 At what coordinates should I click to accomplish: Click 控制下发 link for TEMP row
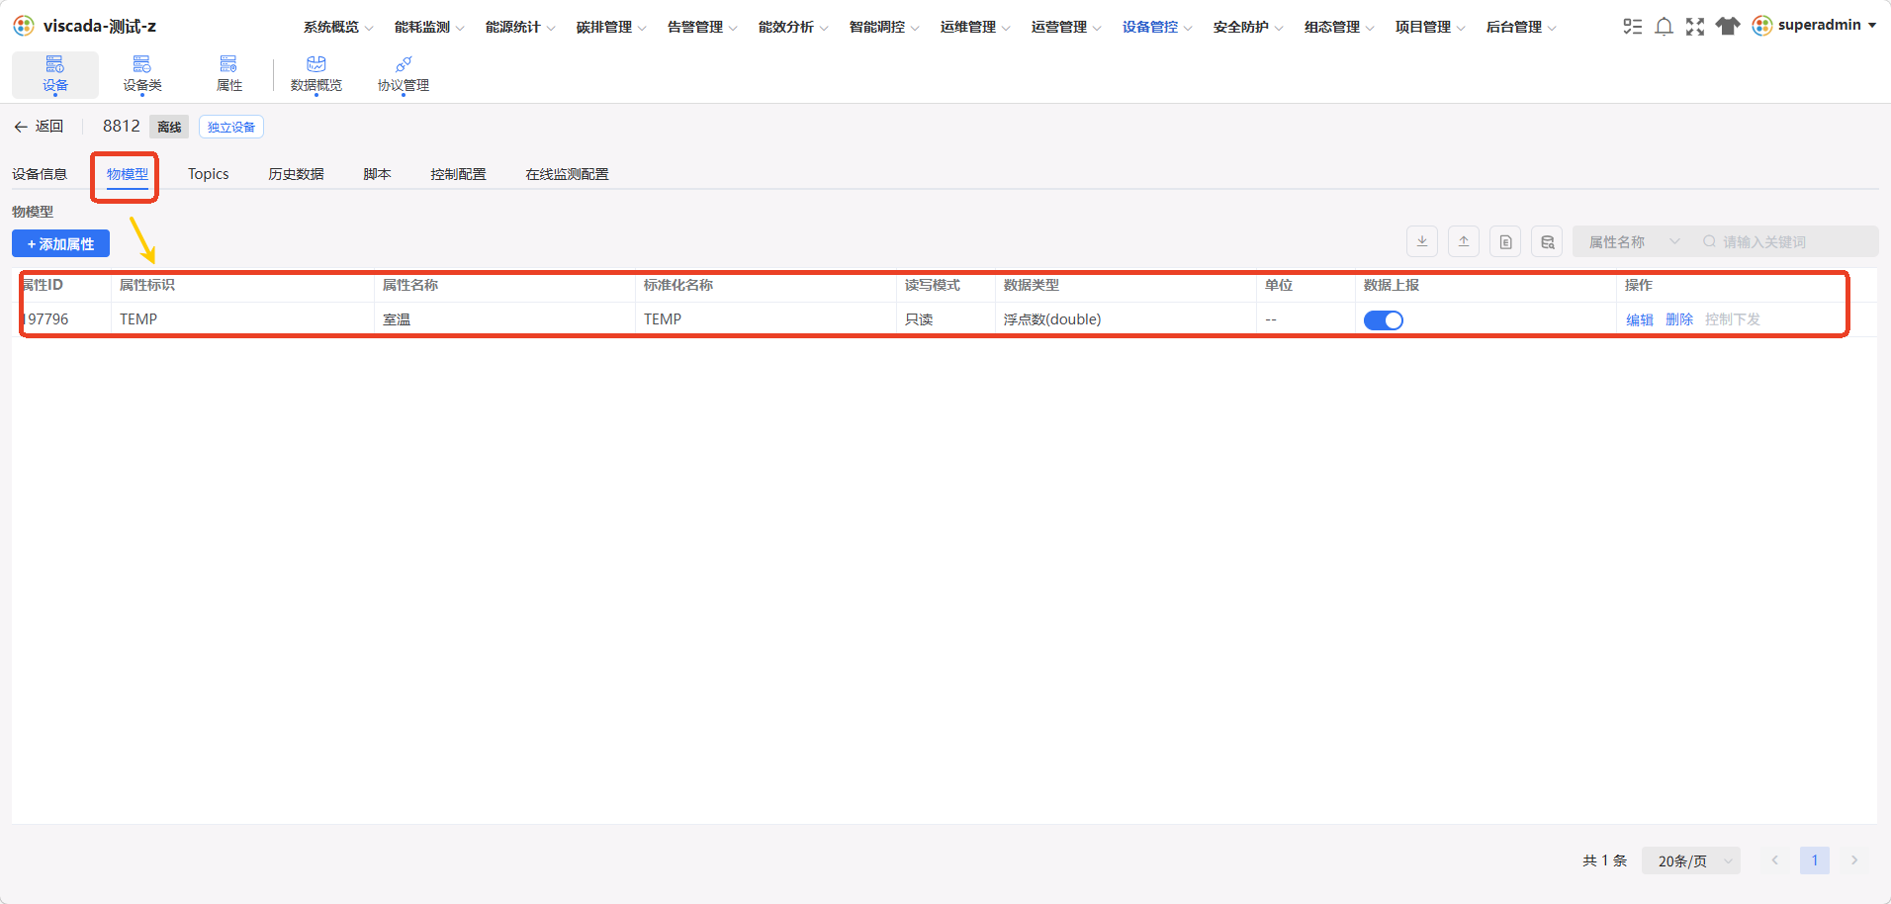coord(1733,319)
